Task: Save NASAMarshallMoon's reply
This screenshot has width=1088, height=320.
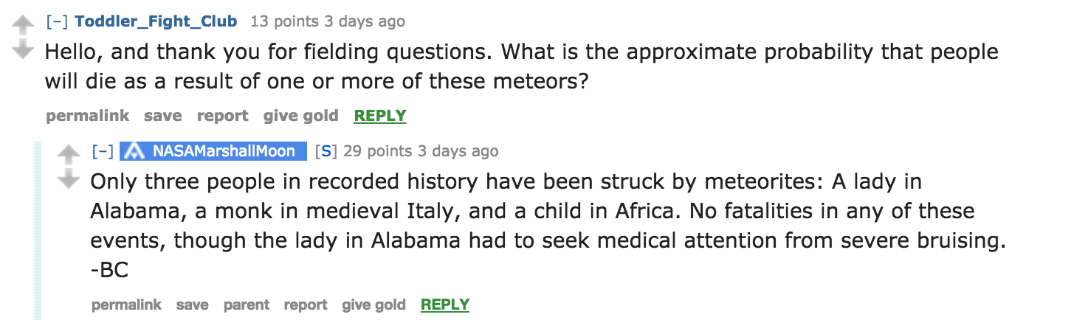Action: click(192, 305)
